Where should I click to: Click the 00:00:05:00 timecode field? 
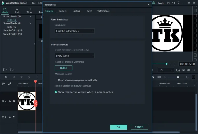[187, 64]
